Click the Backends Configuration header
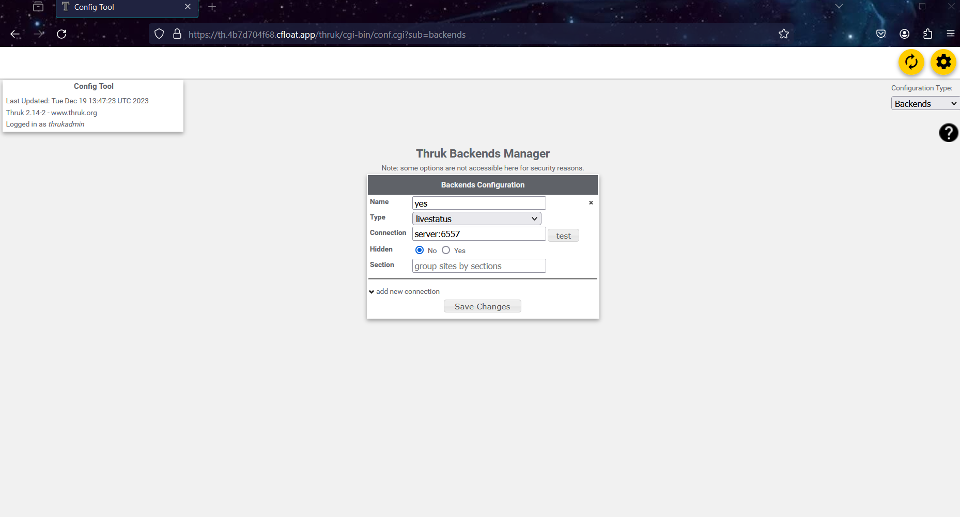This screenshot has width=960, height=517. pyautogui.click(x=483, y=185)
